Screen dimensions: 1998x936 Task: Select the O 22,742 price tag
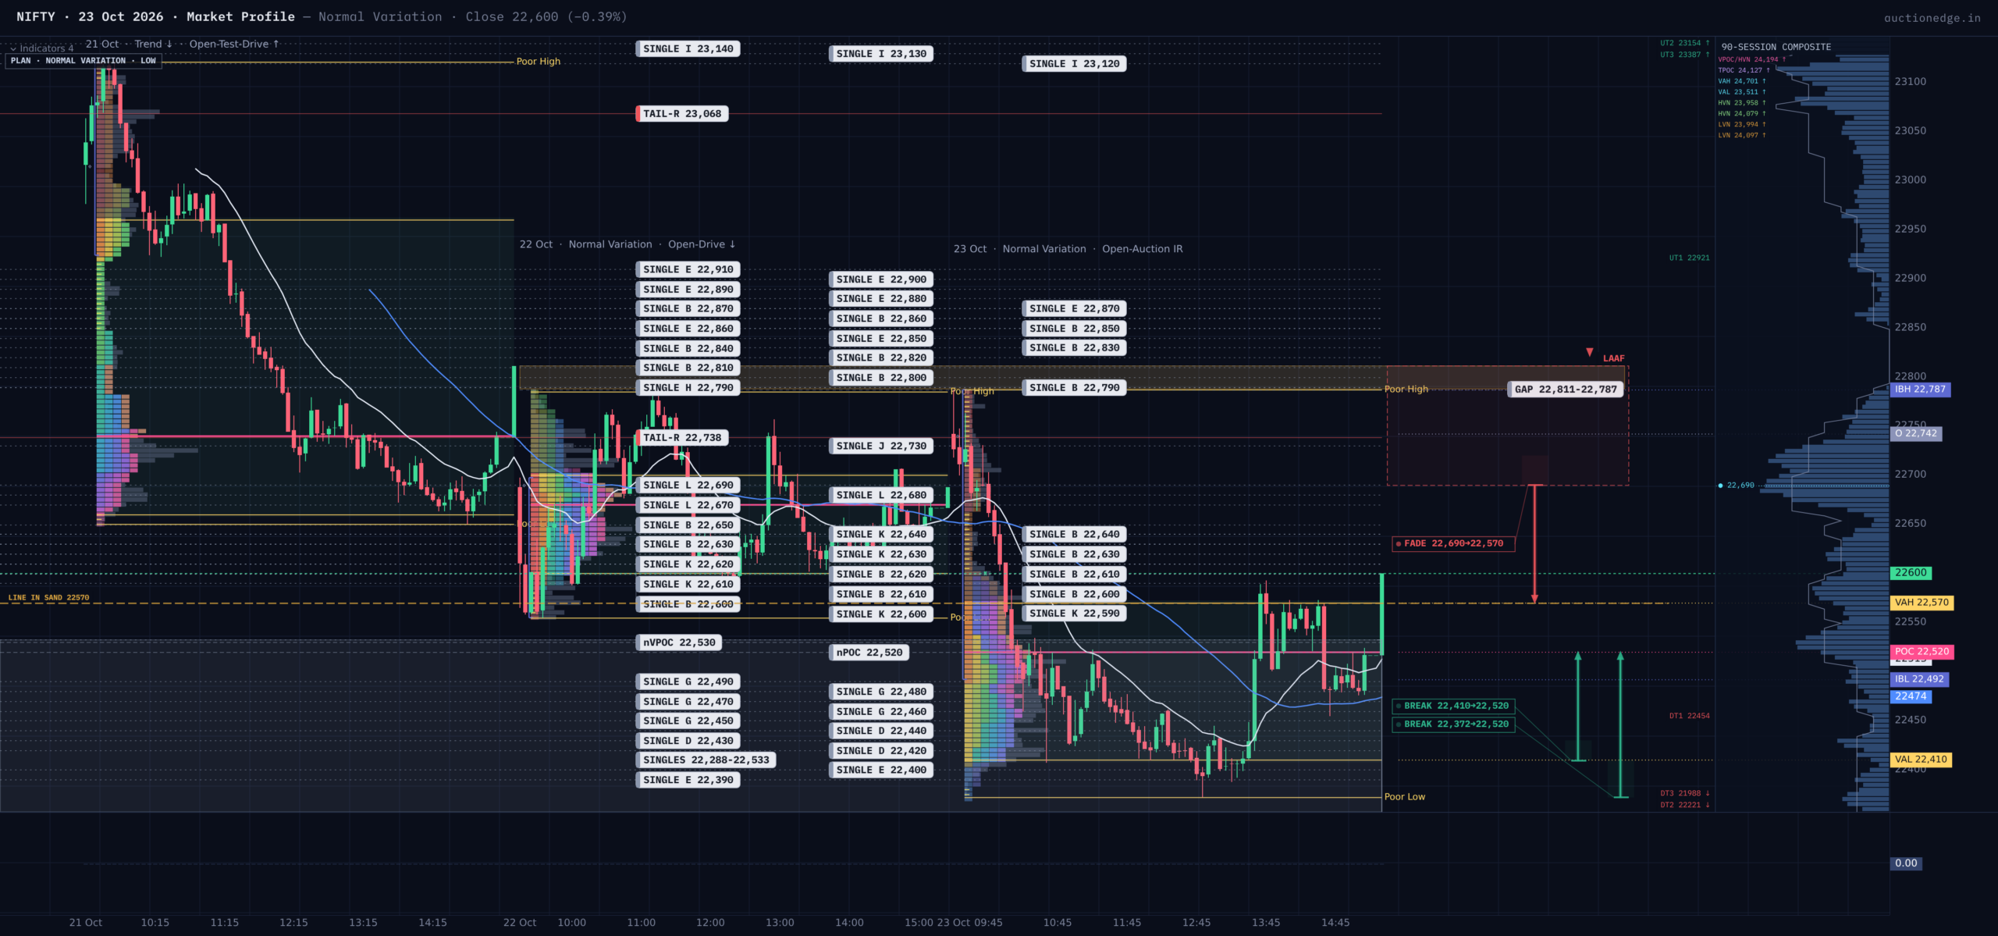tap(1916, 433)
